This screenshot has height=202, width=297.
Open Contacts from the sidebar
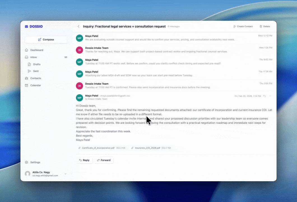tap(36, 78)
